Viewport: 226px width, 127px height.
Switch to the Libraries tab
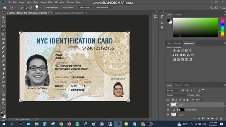coord(177,43)
